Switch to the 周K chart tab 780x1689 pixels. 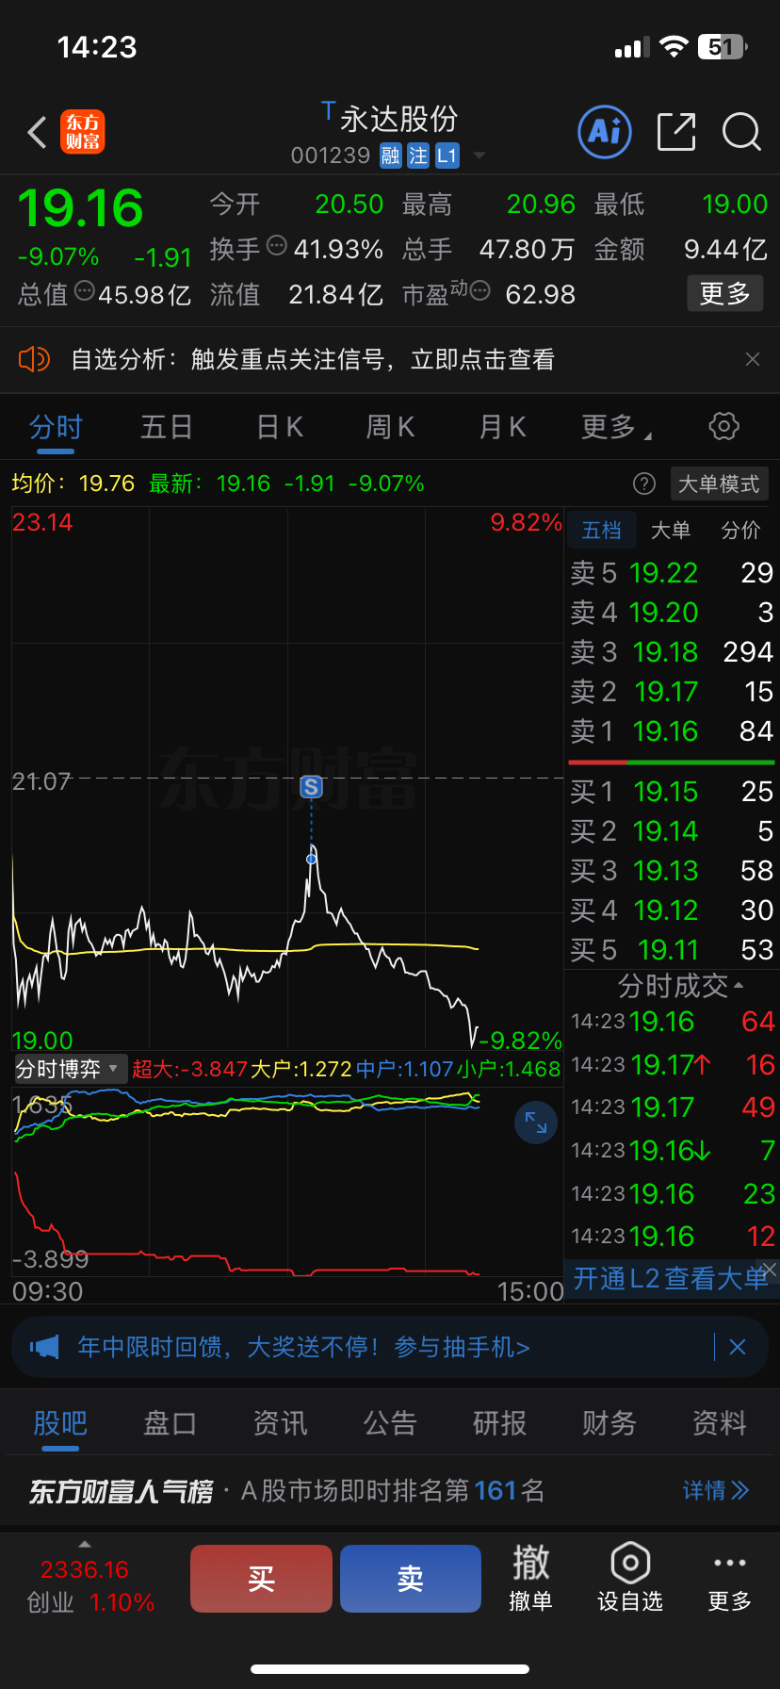(x=390, y=427)
